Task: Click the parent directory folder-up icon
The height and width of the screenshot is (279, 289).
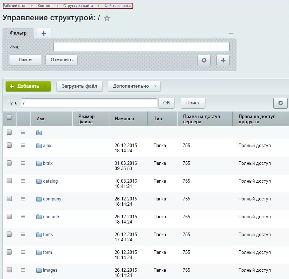Action: 39,133
